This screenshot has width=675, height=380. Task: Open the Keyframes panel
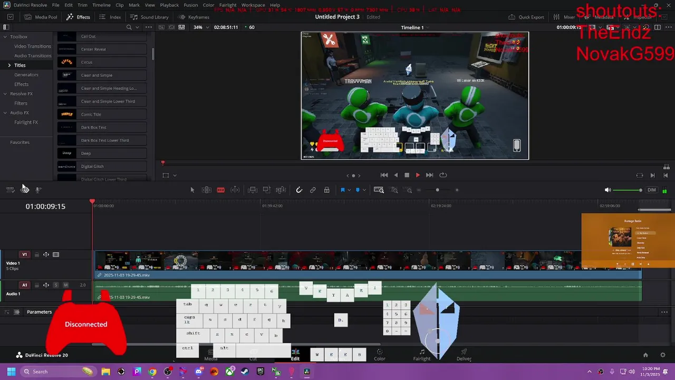(x=194, y=17)
